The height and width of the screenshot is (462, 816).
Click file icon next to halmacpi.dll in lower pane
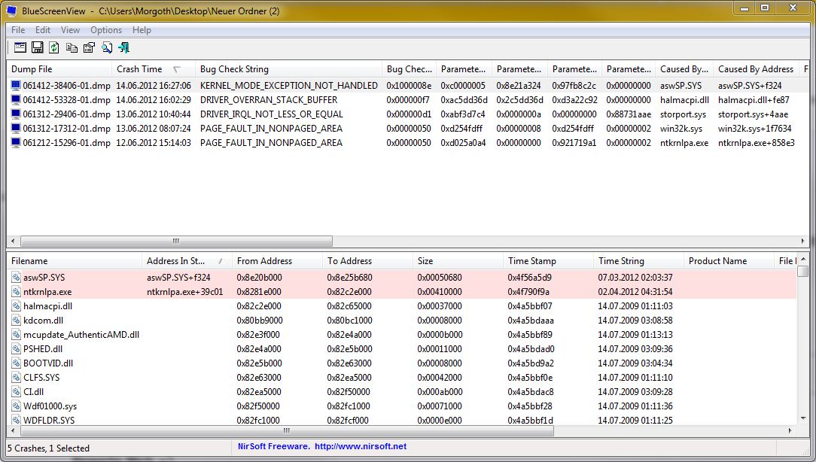pyautogui.click(x=16, y=306)
